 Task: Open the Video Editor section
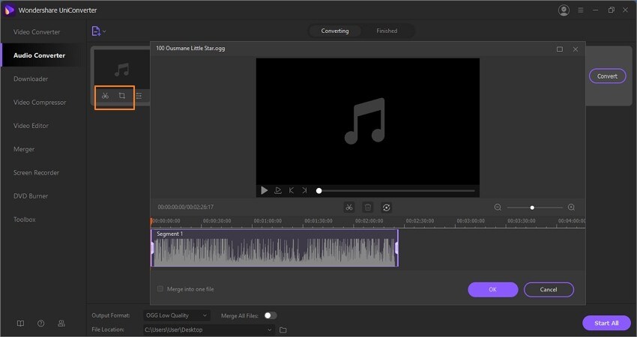(x=31, y=126)
